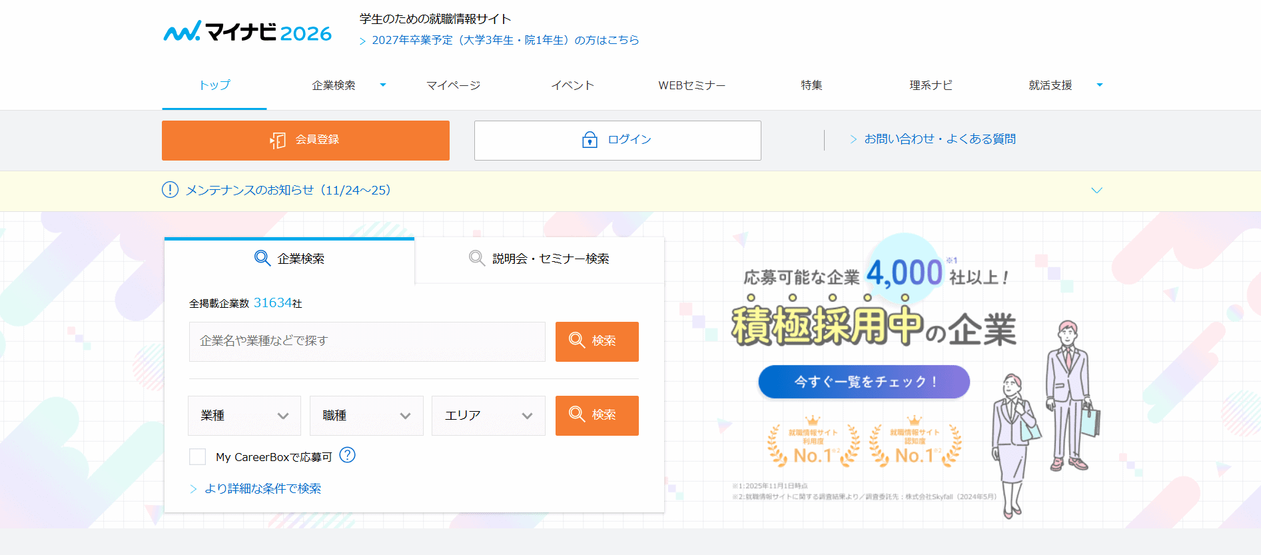The height and width of the screenshot is (555, 1261).
Task: Open the 特集 navigation item
Action: tap(811, 85)
